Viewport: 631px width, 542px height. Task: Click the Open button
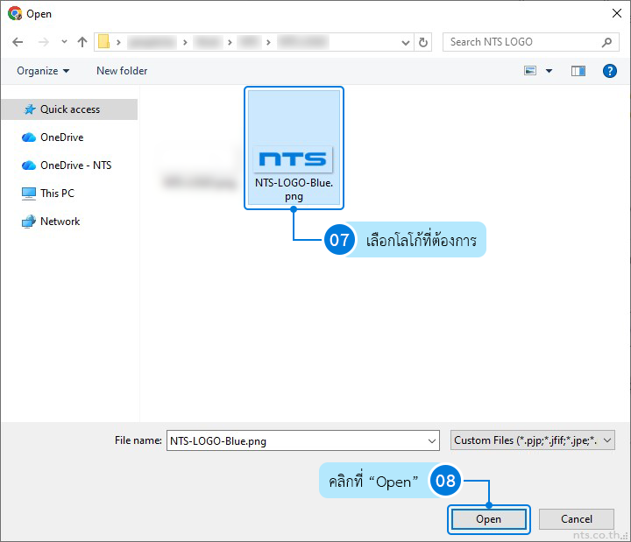488,519
